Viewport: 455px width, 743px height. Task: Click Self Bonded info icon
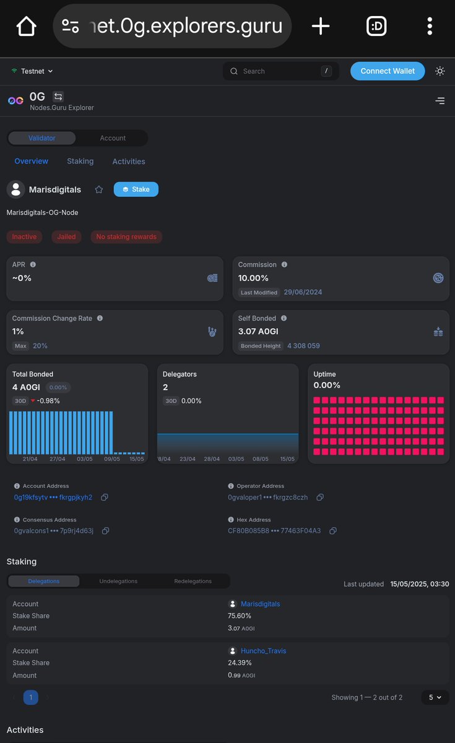283,318
